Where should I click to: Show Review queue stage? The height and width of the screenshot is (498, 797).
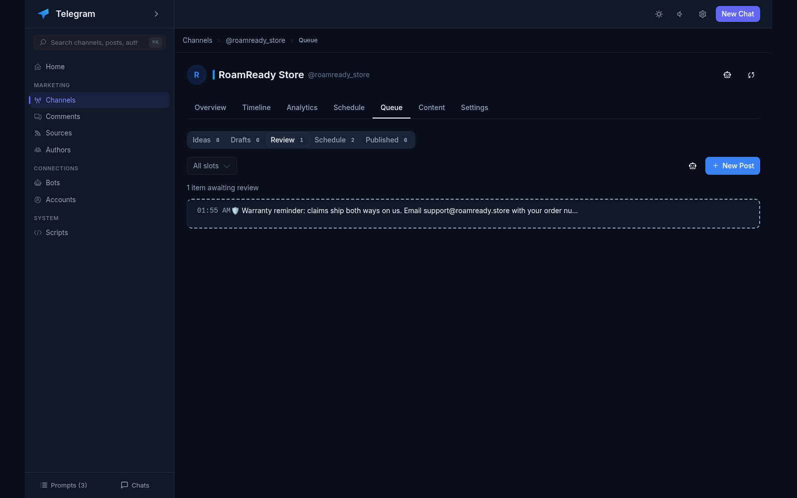[288, 140]
